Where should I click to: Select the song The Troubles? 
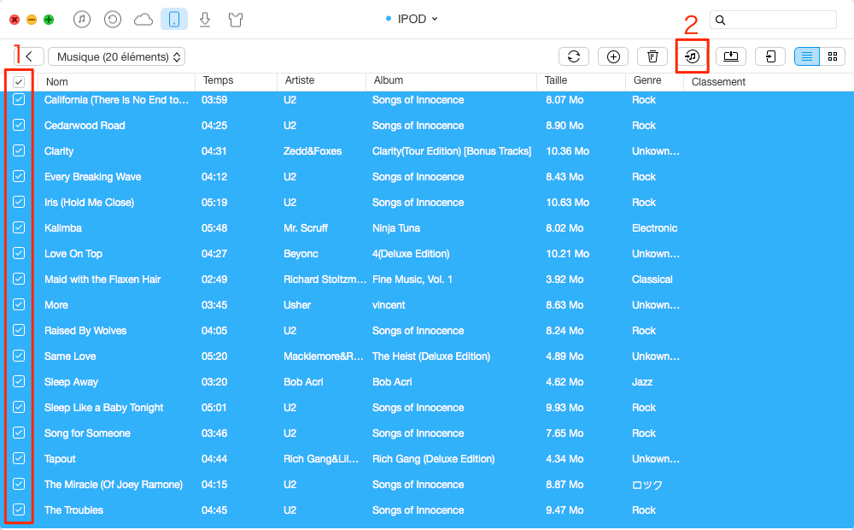coord(73,509)
